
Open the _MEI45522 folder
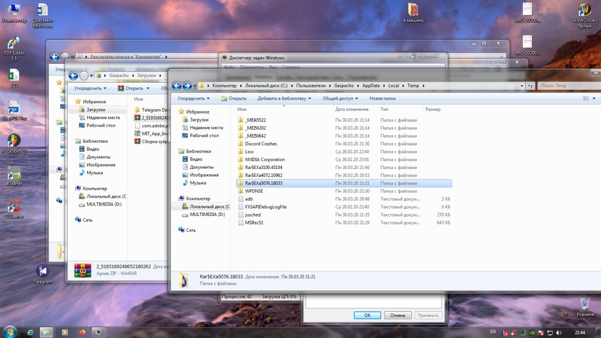(255, 120)
